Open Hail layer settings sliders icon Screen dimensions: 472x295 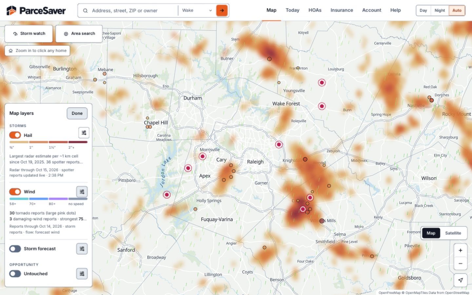[84, 133]
